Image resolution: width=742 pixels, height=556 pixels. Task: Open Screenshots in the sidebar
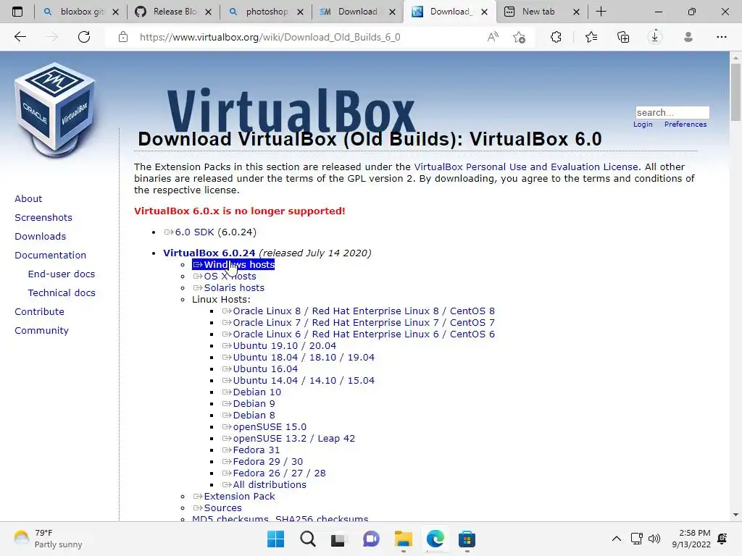43,217
